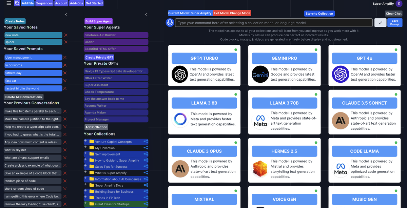This screenshot has width=407, height=208.
Task: Click the refresh sync icon in top bar
Action: click(17, 3)
